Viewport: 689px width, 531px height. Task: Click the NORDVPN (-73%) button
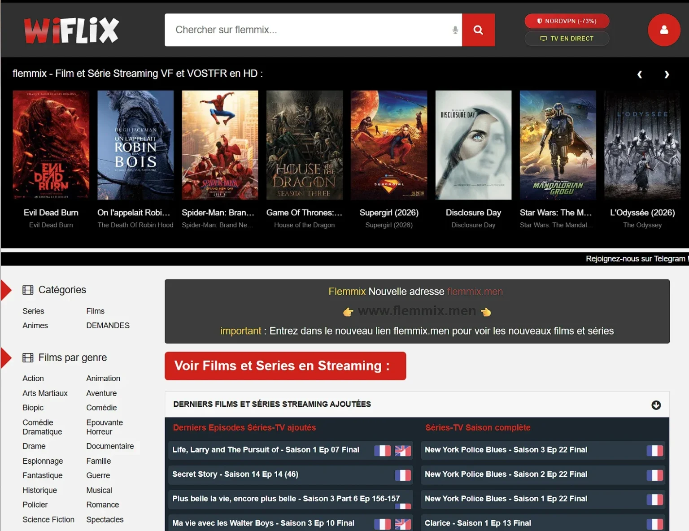click(567, 21)
